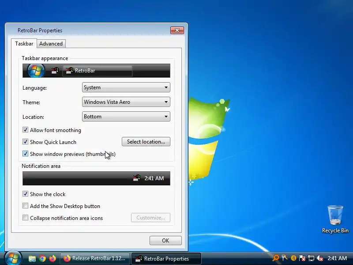Click the muted volume tray icon
The image size is (353, 265).
(319, 258)
